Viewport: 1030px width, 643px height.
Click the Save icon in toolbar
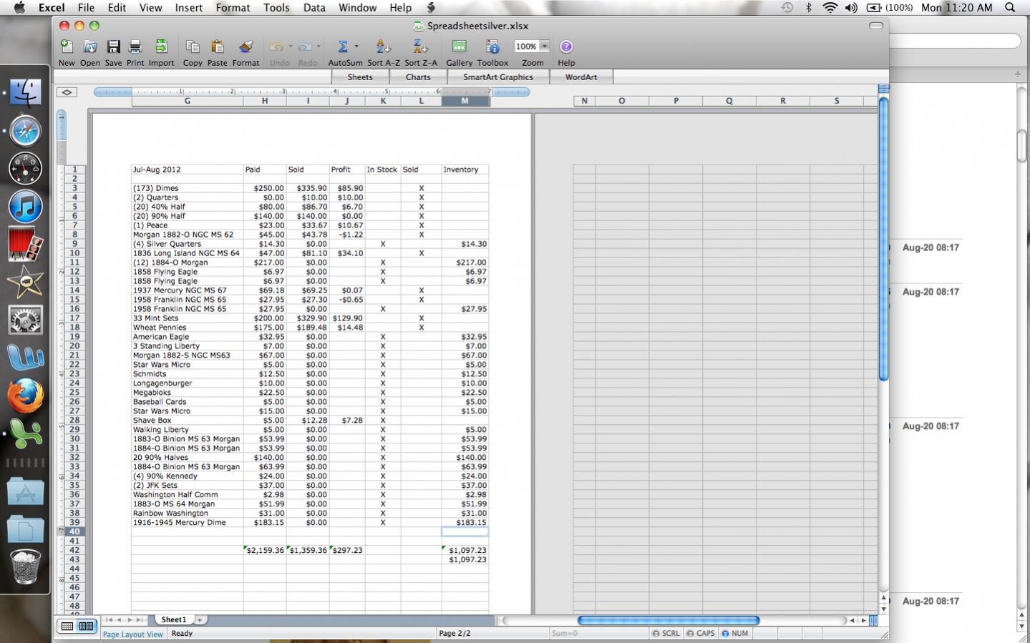click(x=113, y=47)
